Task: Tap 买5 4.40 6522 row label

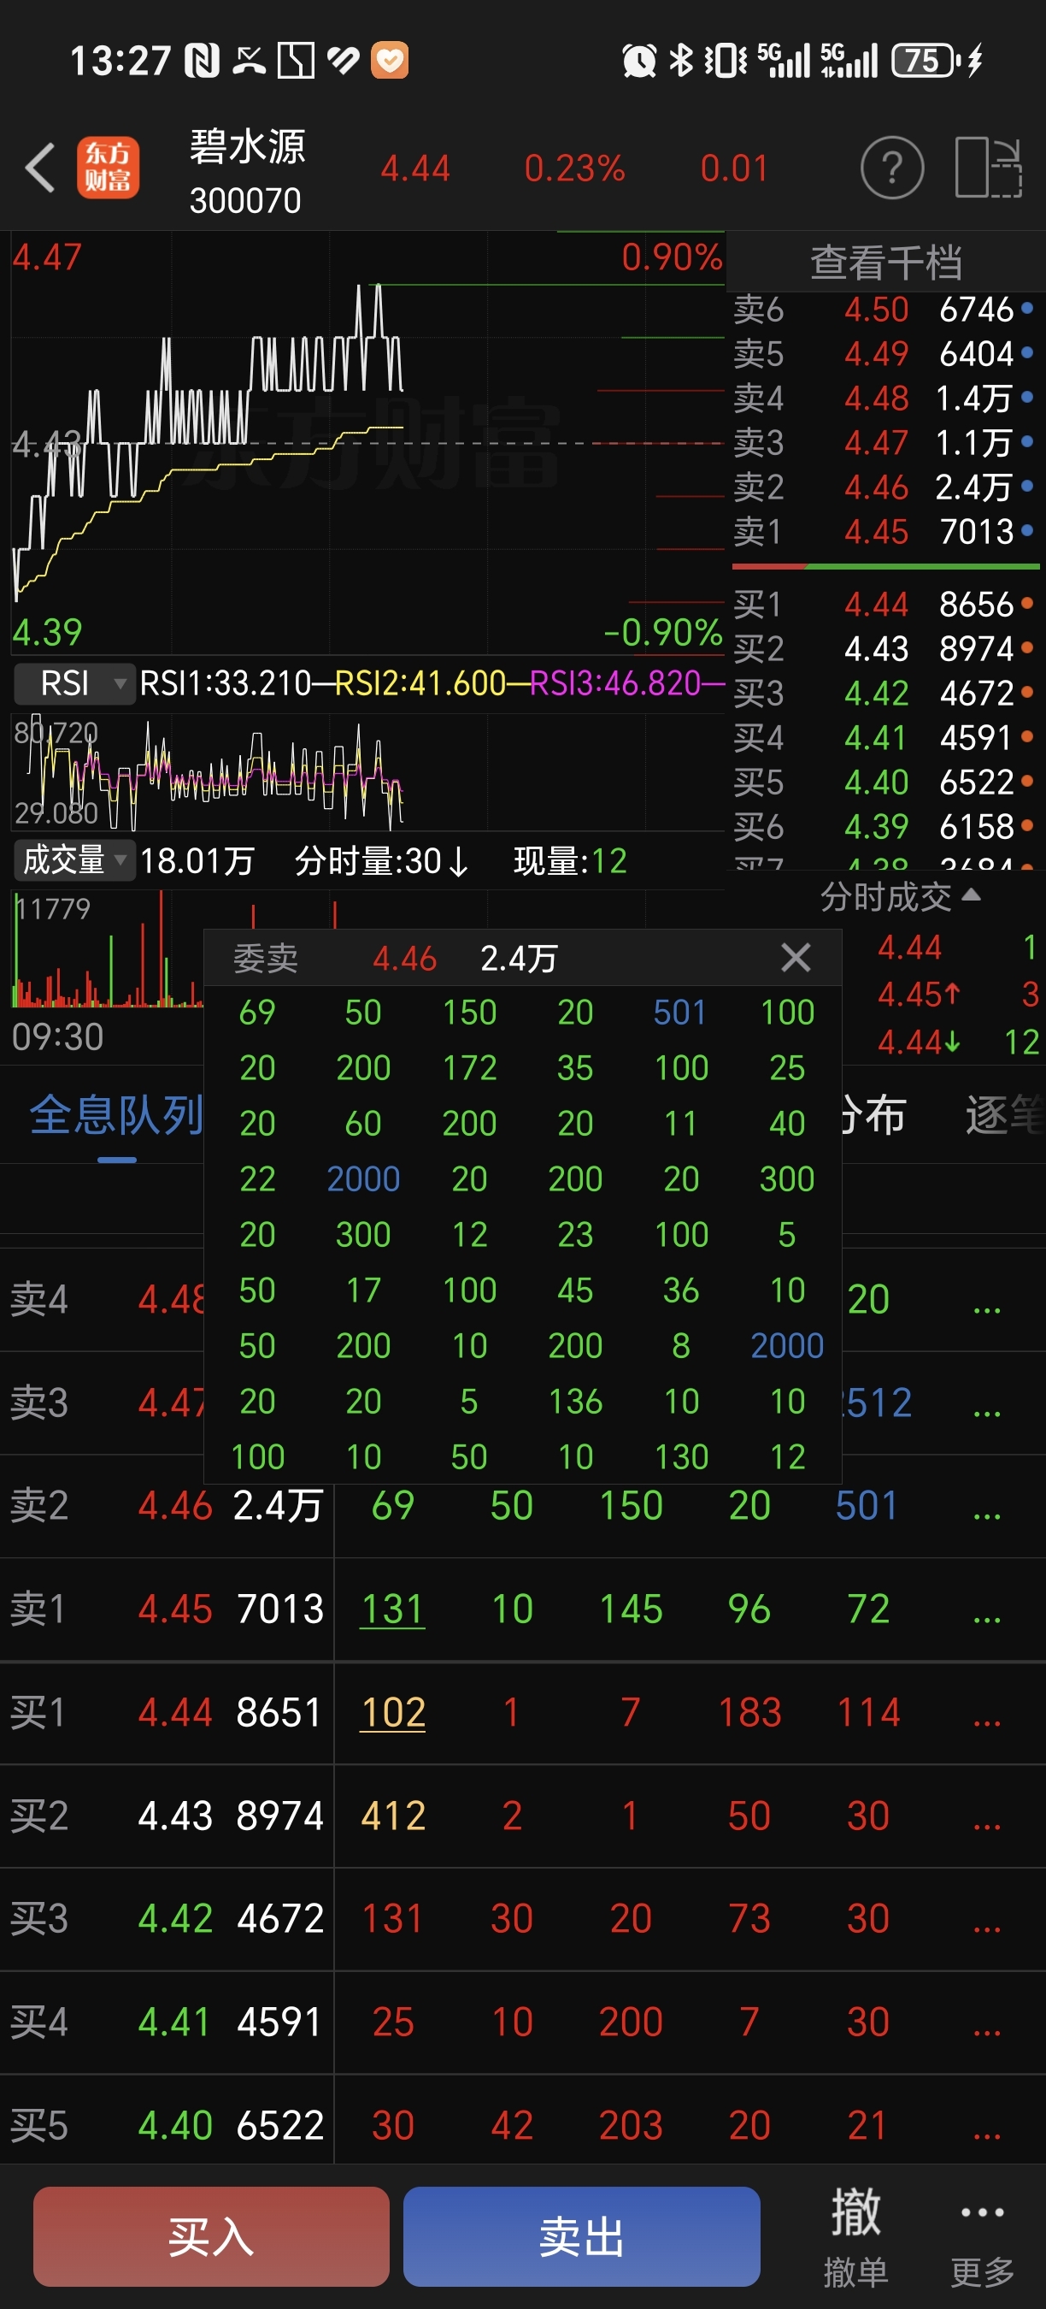Action: coord(167,2125)
